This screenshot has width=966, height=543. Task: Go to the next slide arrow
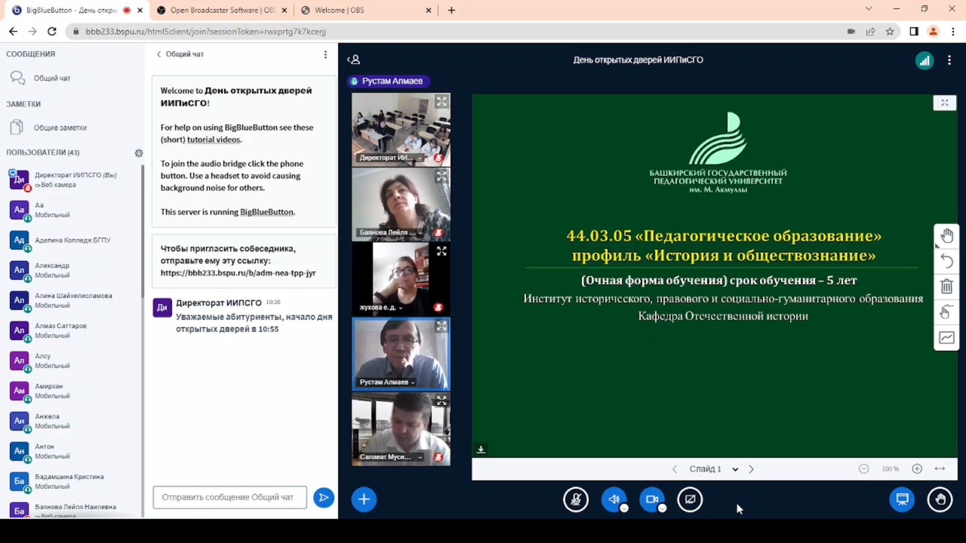751,469
